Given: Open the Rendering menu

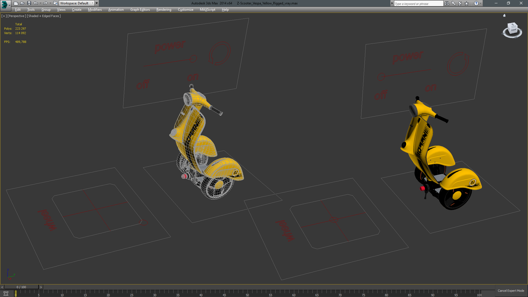Looking at the screenshot, I should coord(164,10).
